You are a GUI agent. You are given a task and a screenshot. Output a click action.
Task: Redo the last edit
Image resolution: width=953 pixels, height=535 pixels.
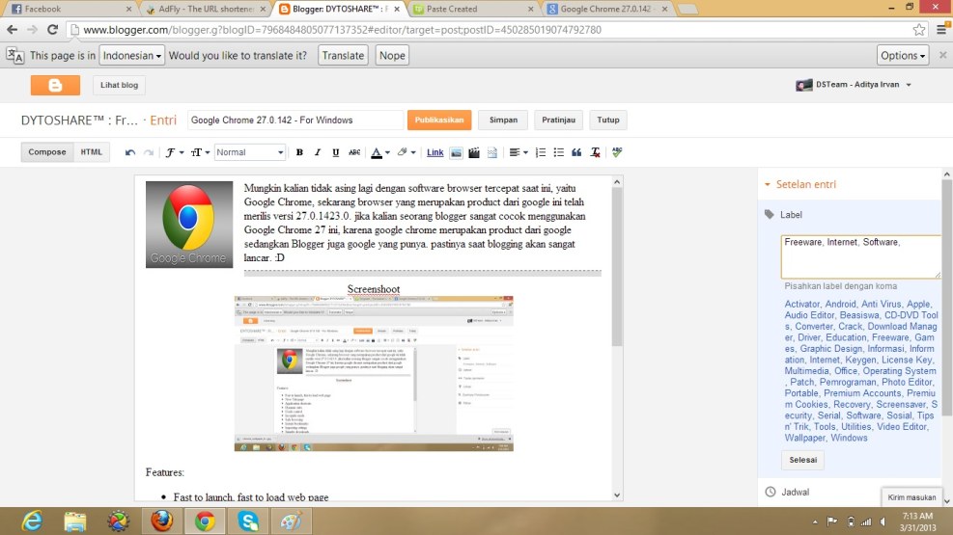149,152
